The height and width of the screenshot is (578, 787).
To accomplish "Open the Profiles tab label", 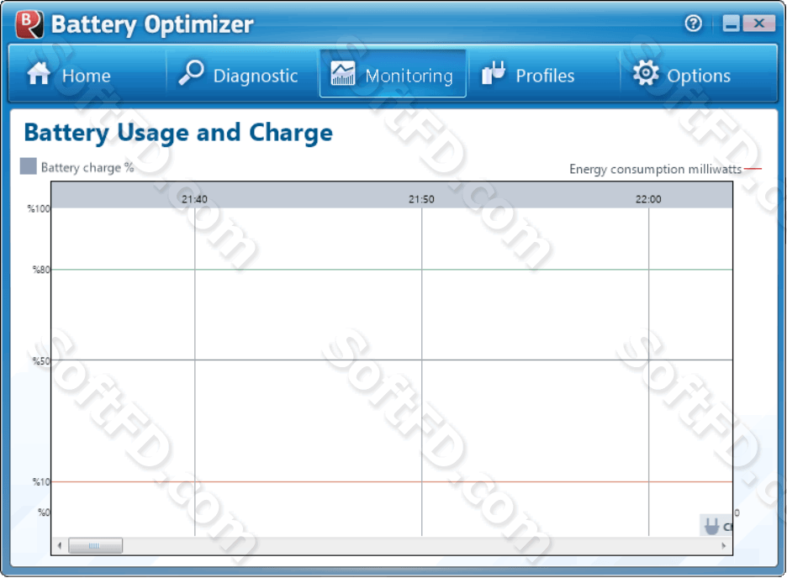I will pos(545,76).
